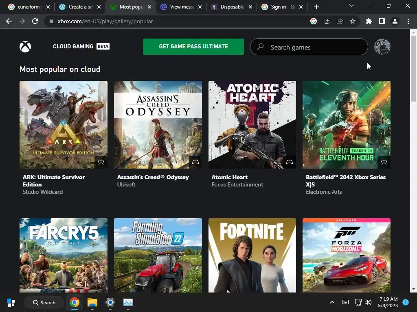Open the Chrome profile icon
Image resolution: width=417 pixels, height=312 pixels.
pos(395,21)
